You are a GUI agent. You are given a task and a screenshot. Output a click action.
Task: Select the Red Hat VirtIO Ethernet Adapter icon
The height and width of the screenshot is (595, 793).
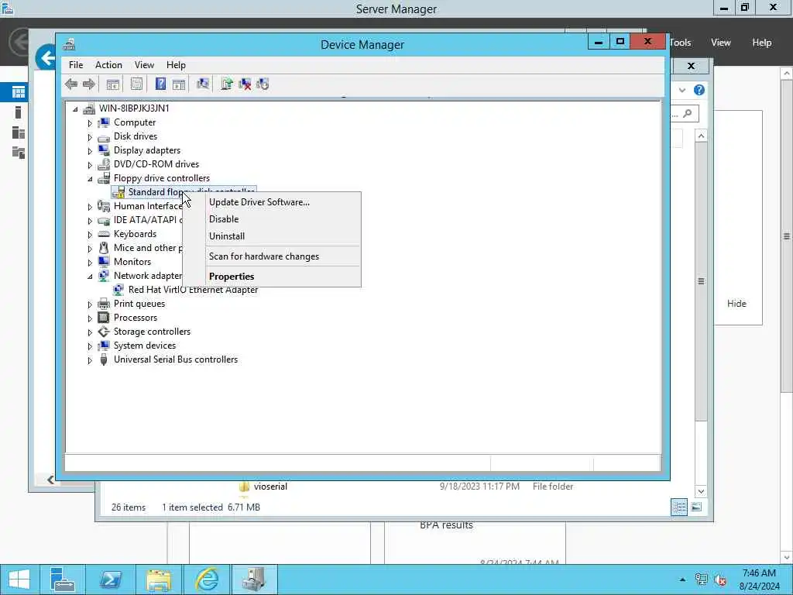[x=118, y=290]
